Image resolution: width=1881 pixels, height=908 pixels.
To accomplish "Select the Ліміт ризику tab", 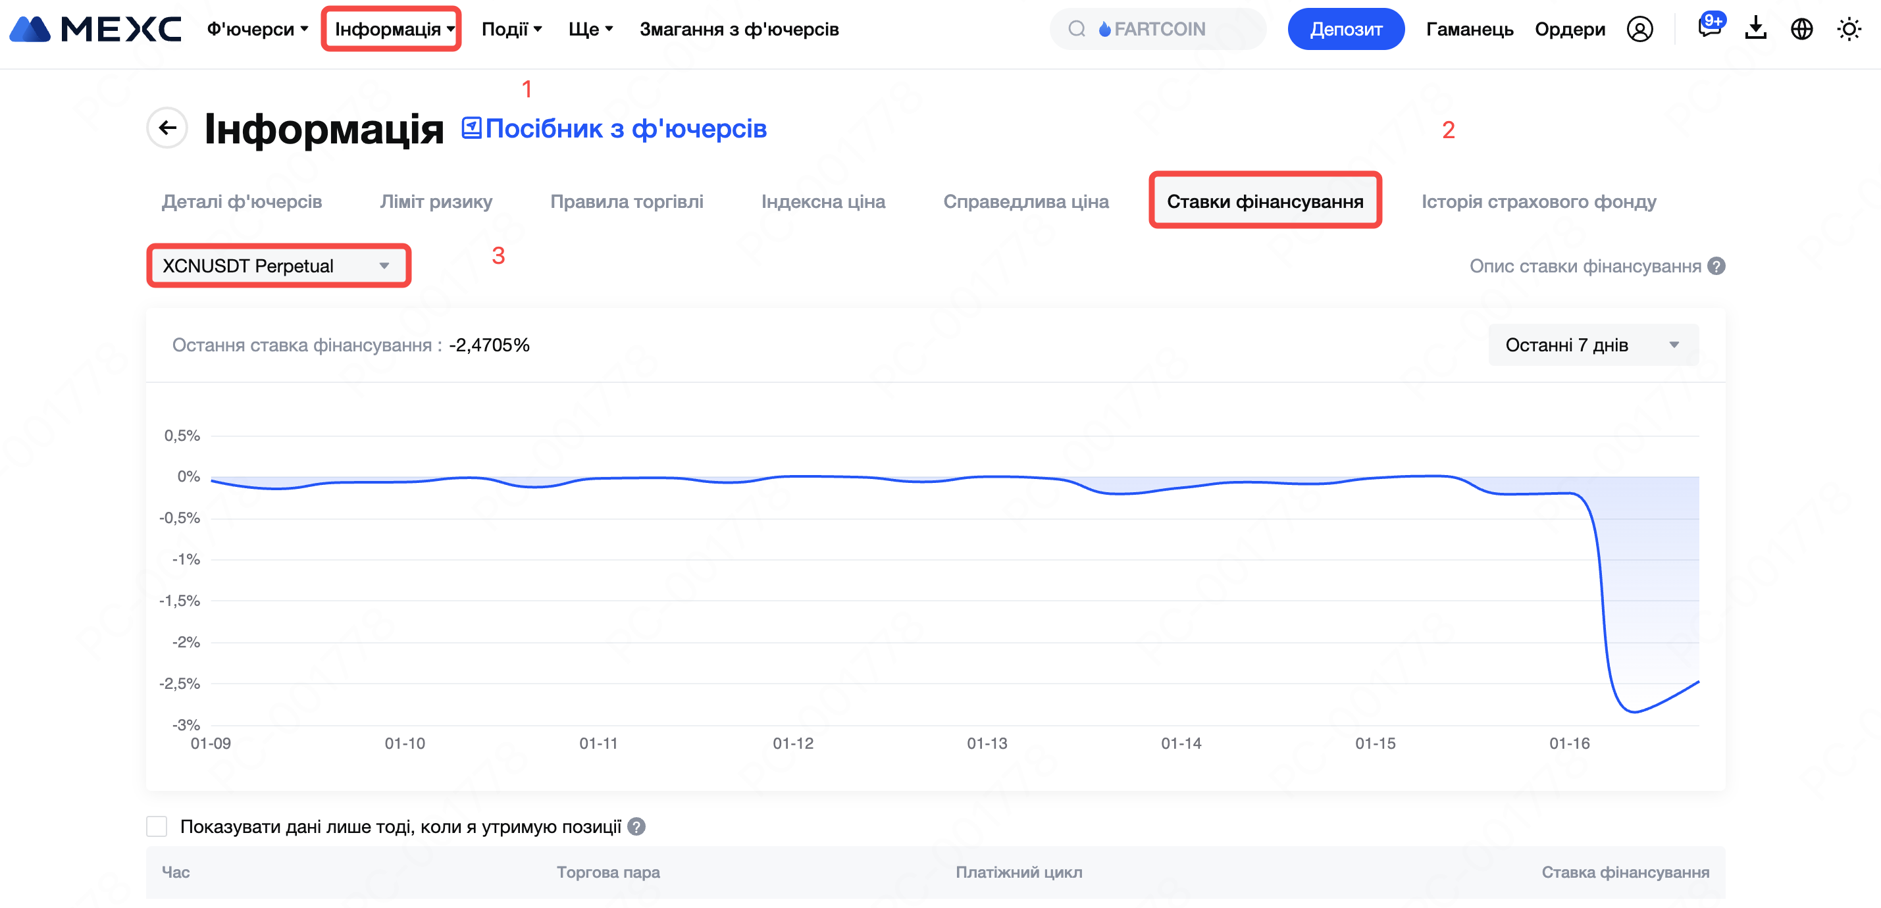I will click(x=436, y=201).
